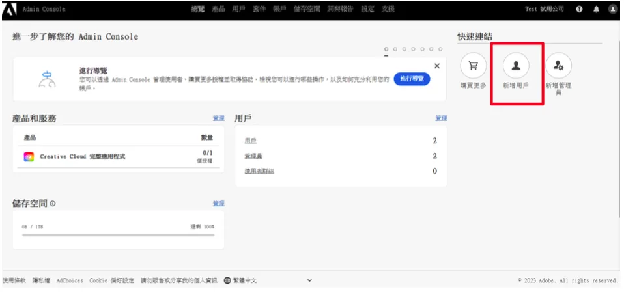The image size is (624, 300).
Task: Click the 數量 column header
Action: [x=207, y=137]
